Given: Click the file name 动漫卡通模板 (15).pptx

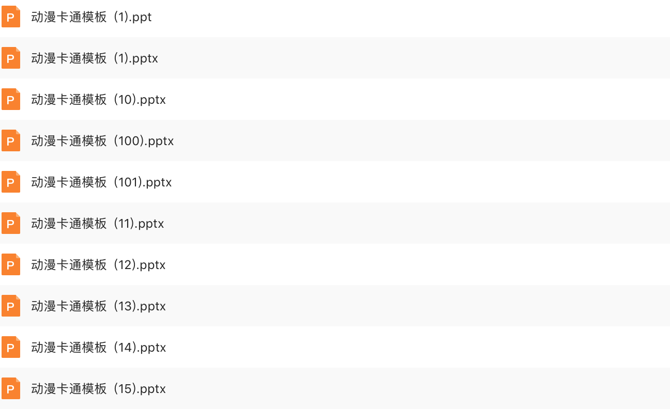Looking at the screenshot, I should (98, 389).
